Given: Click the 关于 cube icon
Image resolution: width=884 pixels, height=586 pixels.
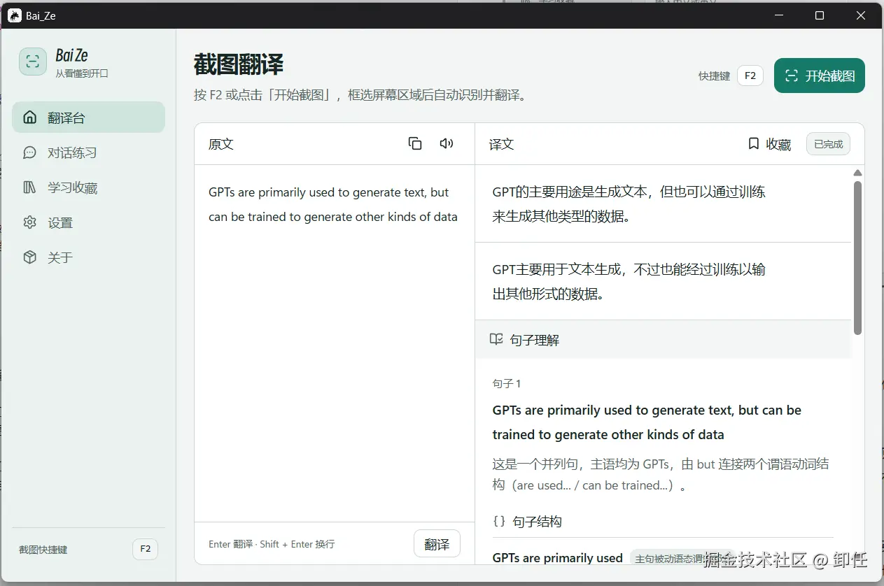Looking at the screenshot, I should click(x=29, y=257).
